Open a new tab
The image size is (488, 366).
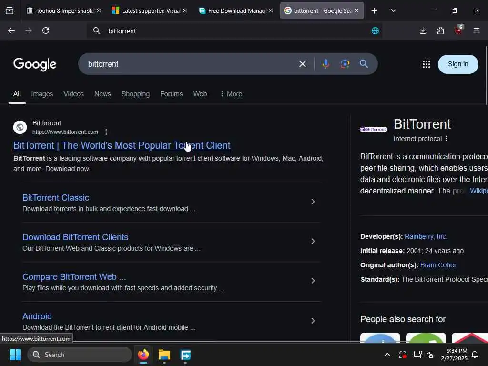(375, 11)
